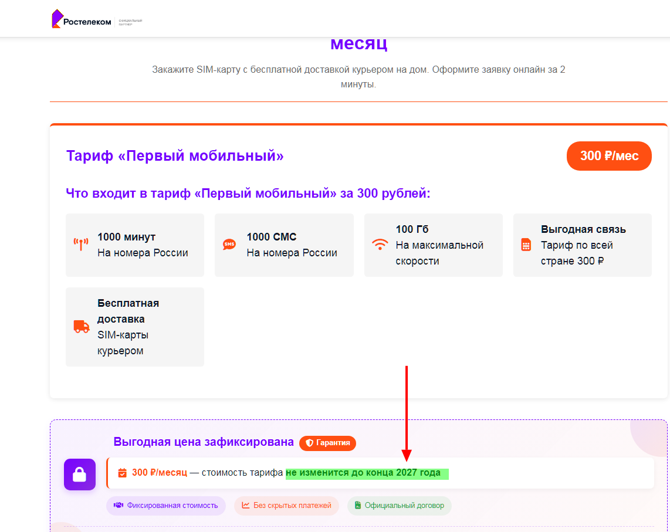The width and height of the screenshot is (670, 532).
Task: Click the Гарантия shield badge
Action: point(327,443)
